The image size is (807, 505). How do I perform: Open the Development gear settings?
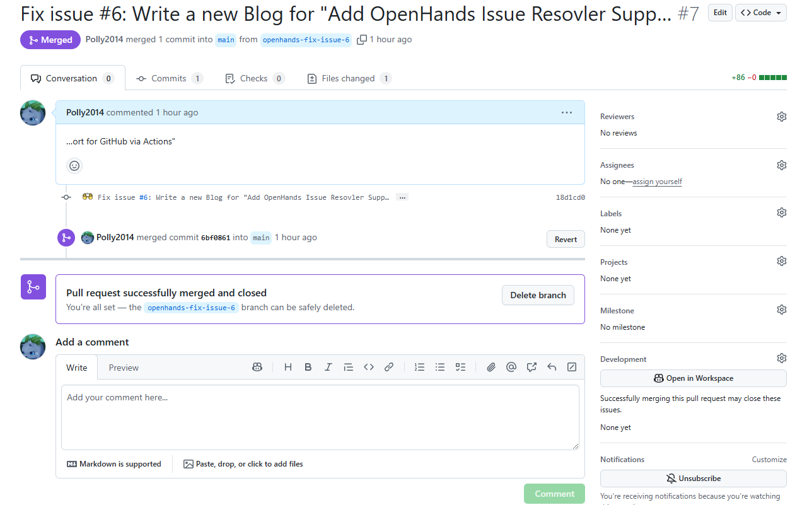click(782, 358)
